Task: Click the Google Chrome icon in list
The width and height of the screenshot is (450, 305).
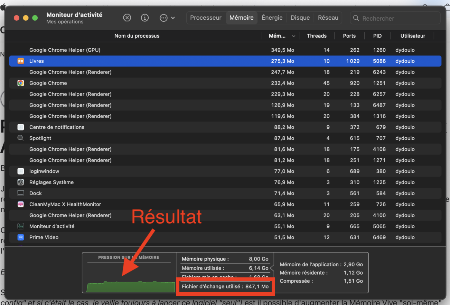Action: coord(21,83)
